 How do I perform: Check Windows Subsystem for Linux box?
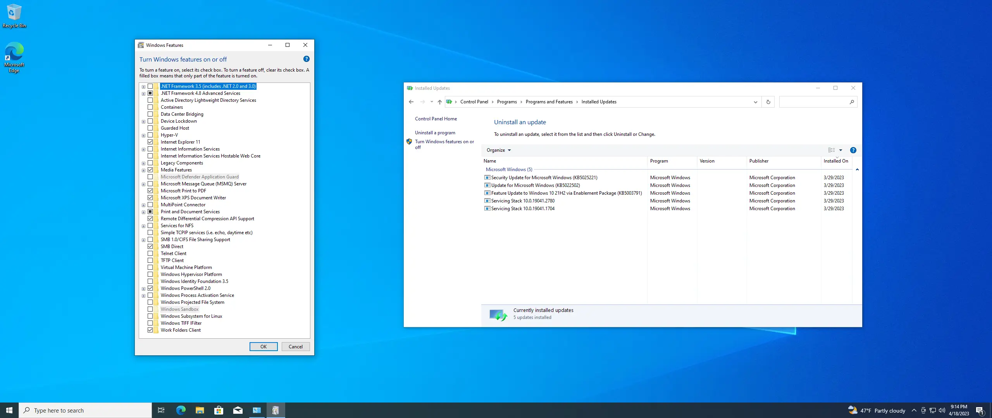tap(150, 316)
